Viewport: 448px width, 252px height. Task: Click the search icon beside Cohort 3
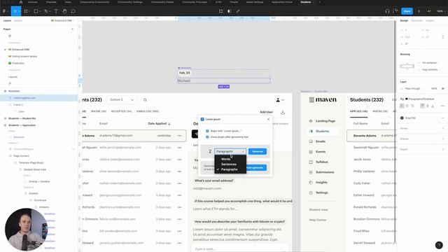(x=145, y=99)
